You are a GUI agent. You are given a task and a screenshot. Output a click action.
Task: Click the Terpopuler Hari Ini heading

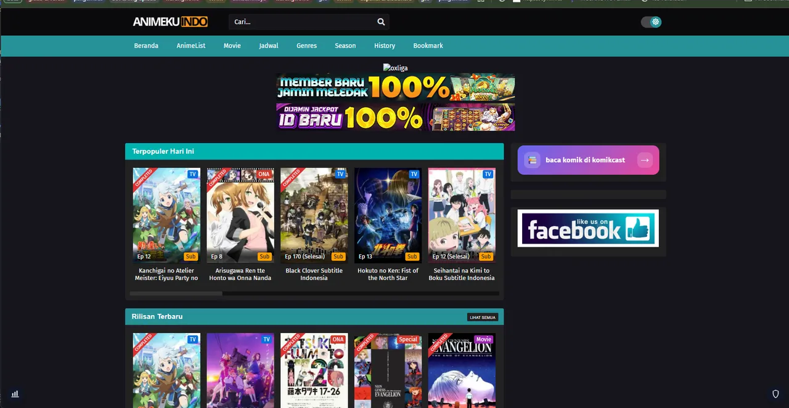(x=163, y=151)
